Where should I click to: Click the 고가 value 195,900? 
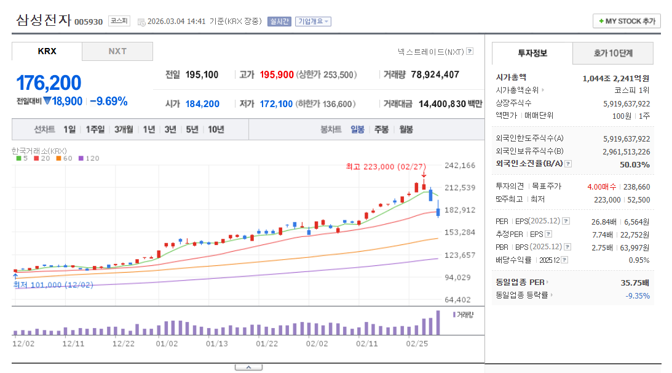click(277, 74)
